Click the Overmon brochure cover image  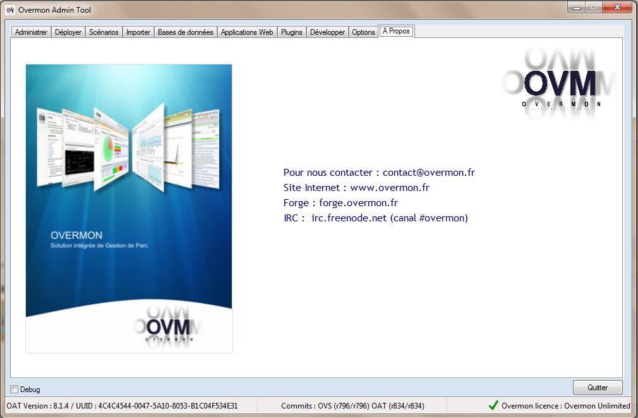[129, 209]
